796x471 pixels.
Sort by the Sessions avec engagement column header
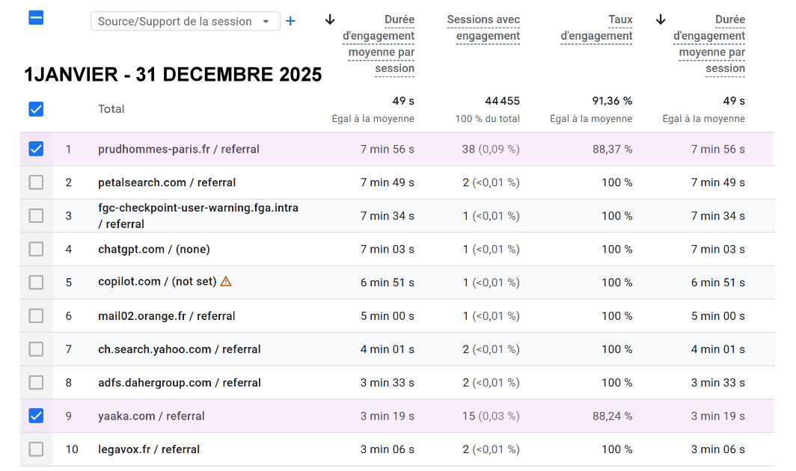coord(483,28)
